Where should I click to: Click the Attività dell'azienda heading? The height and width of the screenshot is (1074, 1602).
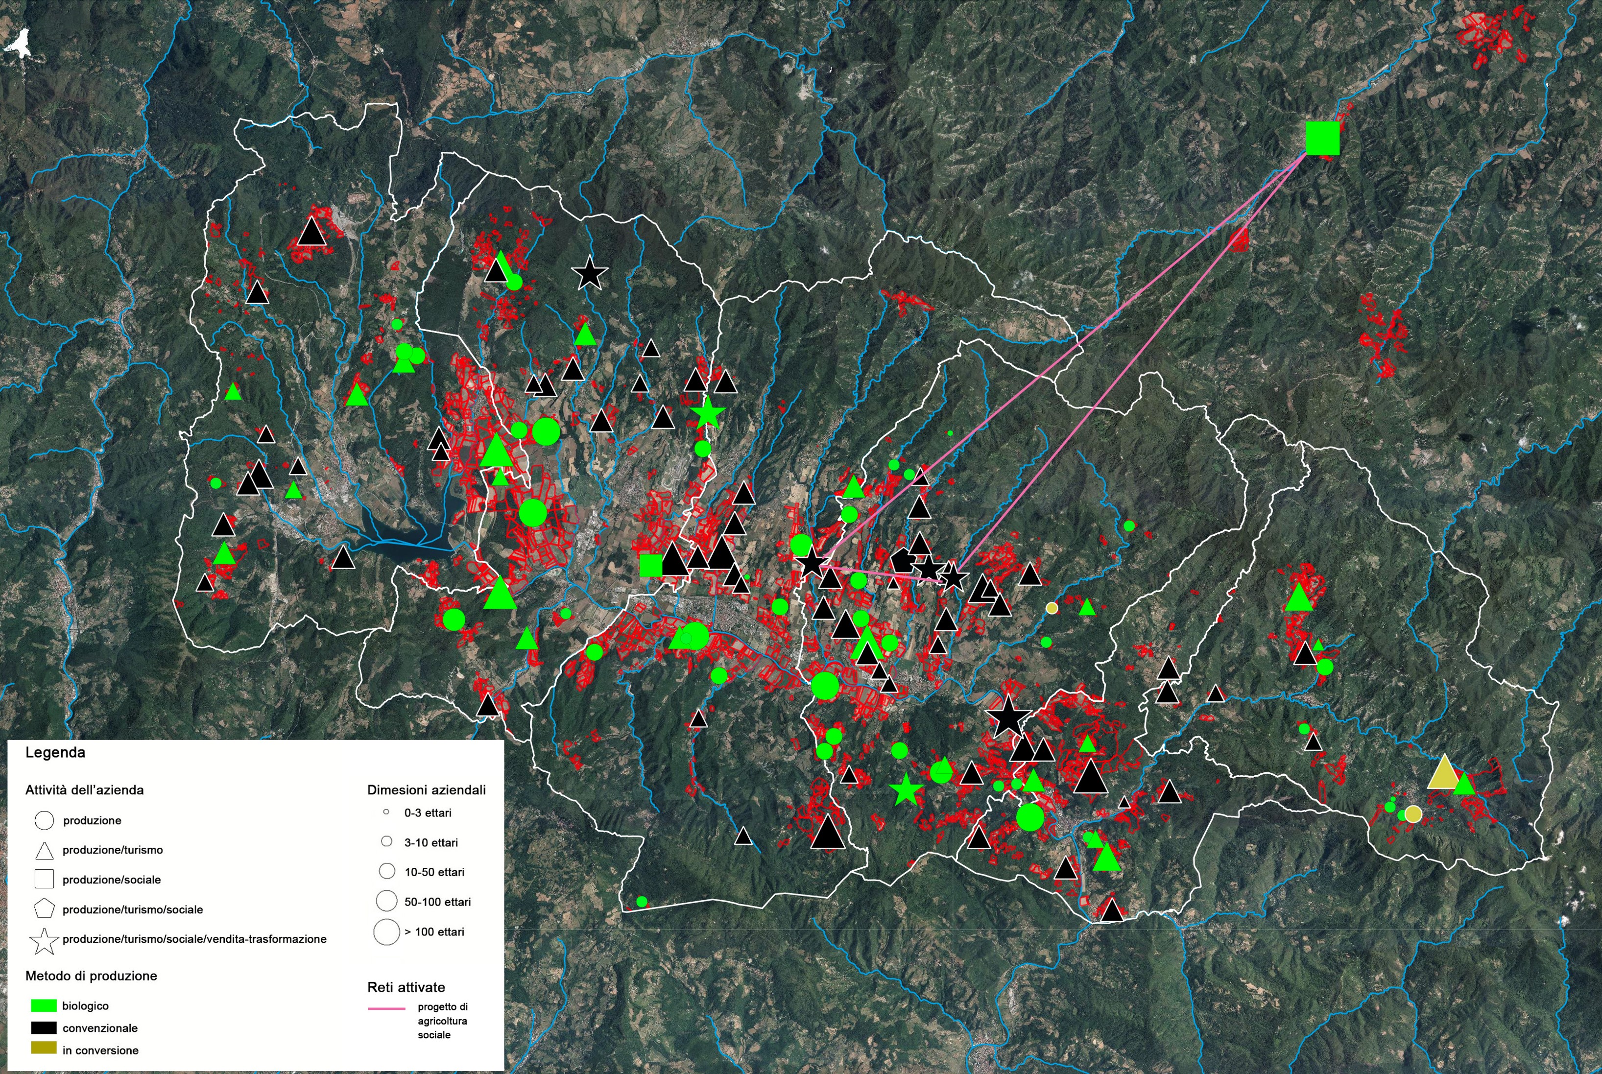tap(84, 790)
